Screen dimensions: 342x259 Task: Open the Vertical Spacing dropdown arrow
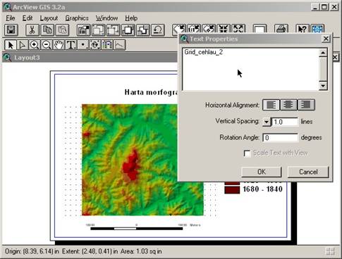tap(267, 122)
